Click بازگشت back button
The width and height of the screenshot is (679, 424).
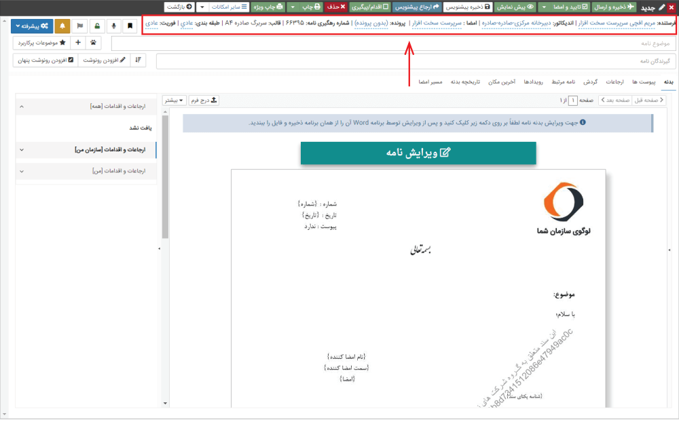pos(179,7)
